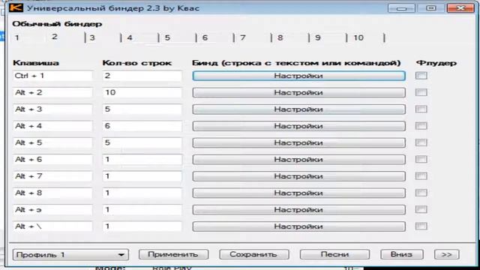Click line count field in Alt + 5 row
480x270 pixels.
click(142, 142)
